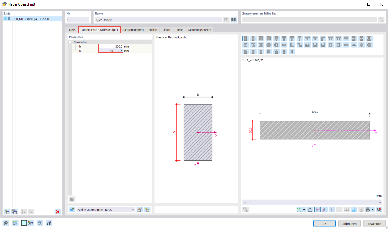Click the Anwenden button
The height and width of the screenshot is (229, 388).
point(374,224)
